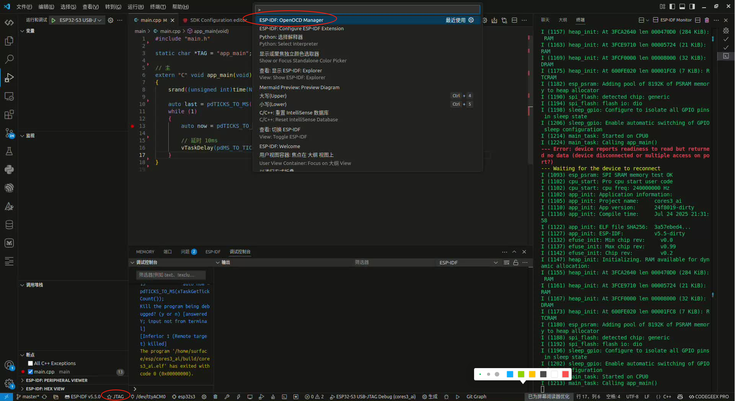Screen dimensions: 735x401
Task: Open the Search view in activity bar
Action: click(9, 59)
